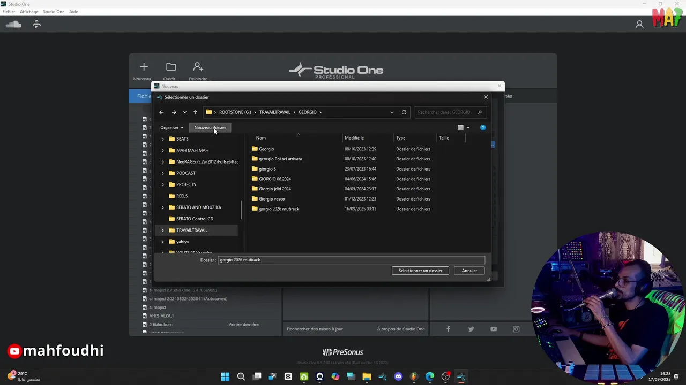Viewport: 686px width, 385px height.
Task: Open File Explorer from taskbar
Action: pos(367,376)
